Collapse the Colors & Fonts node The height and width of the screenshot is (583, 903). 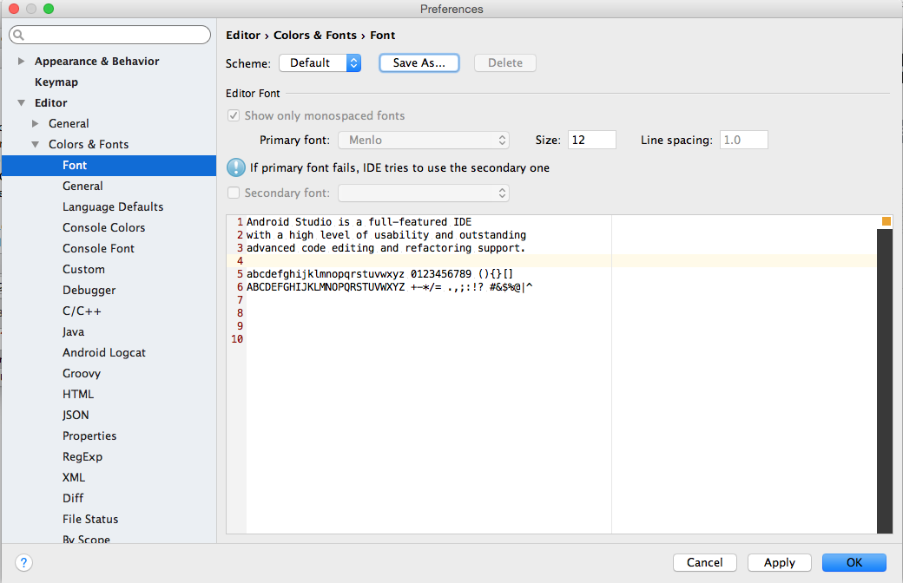click(x=35, y=144)
